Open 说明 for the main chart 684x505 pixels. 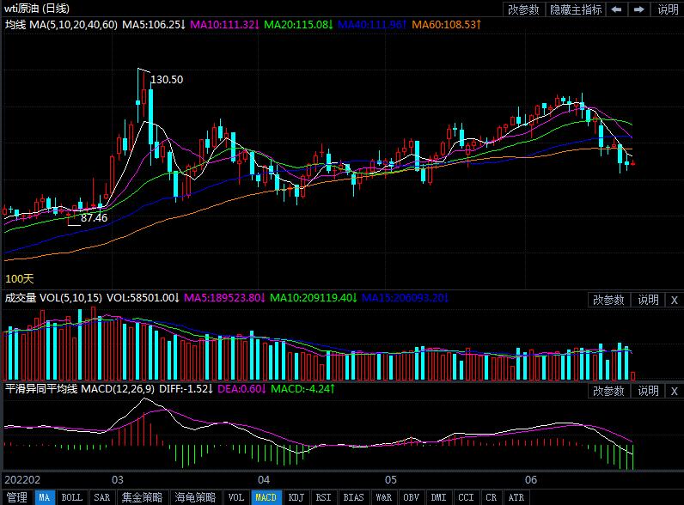(668, 9)
